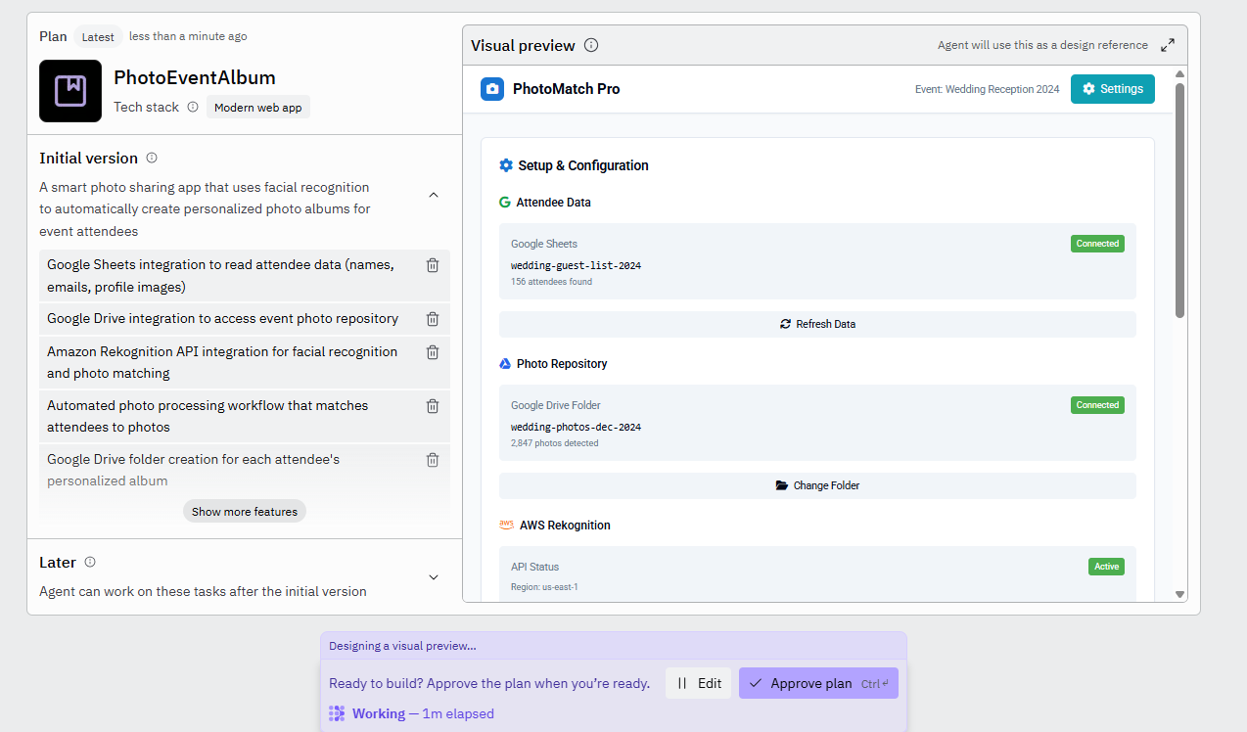Open Settings in PhotoMatch Pro preview
The height and width of the screenshot is (732, 1247).
(1113, 89)
